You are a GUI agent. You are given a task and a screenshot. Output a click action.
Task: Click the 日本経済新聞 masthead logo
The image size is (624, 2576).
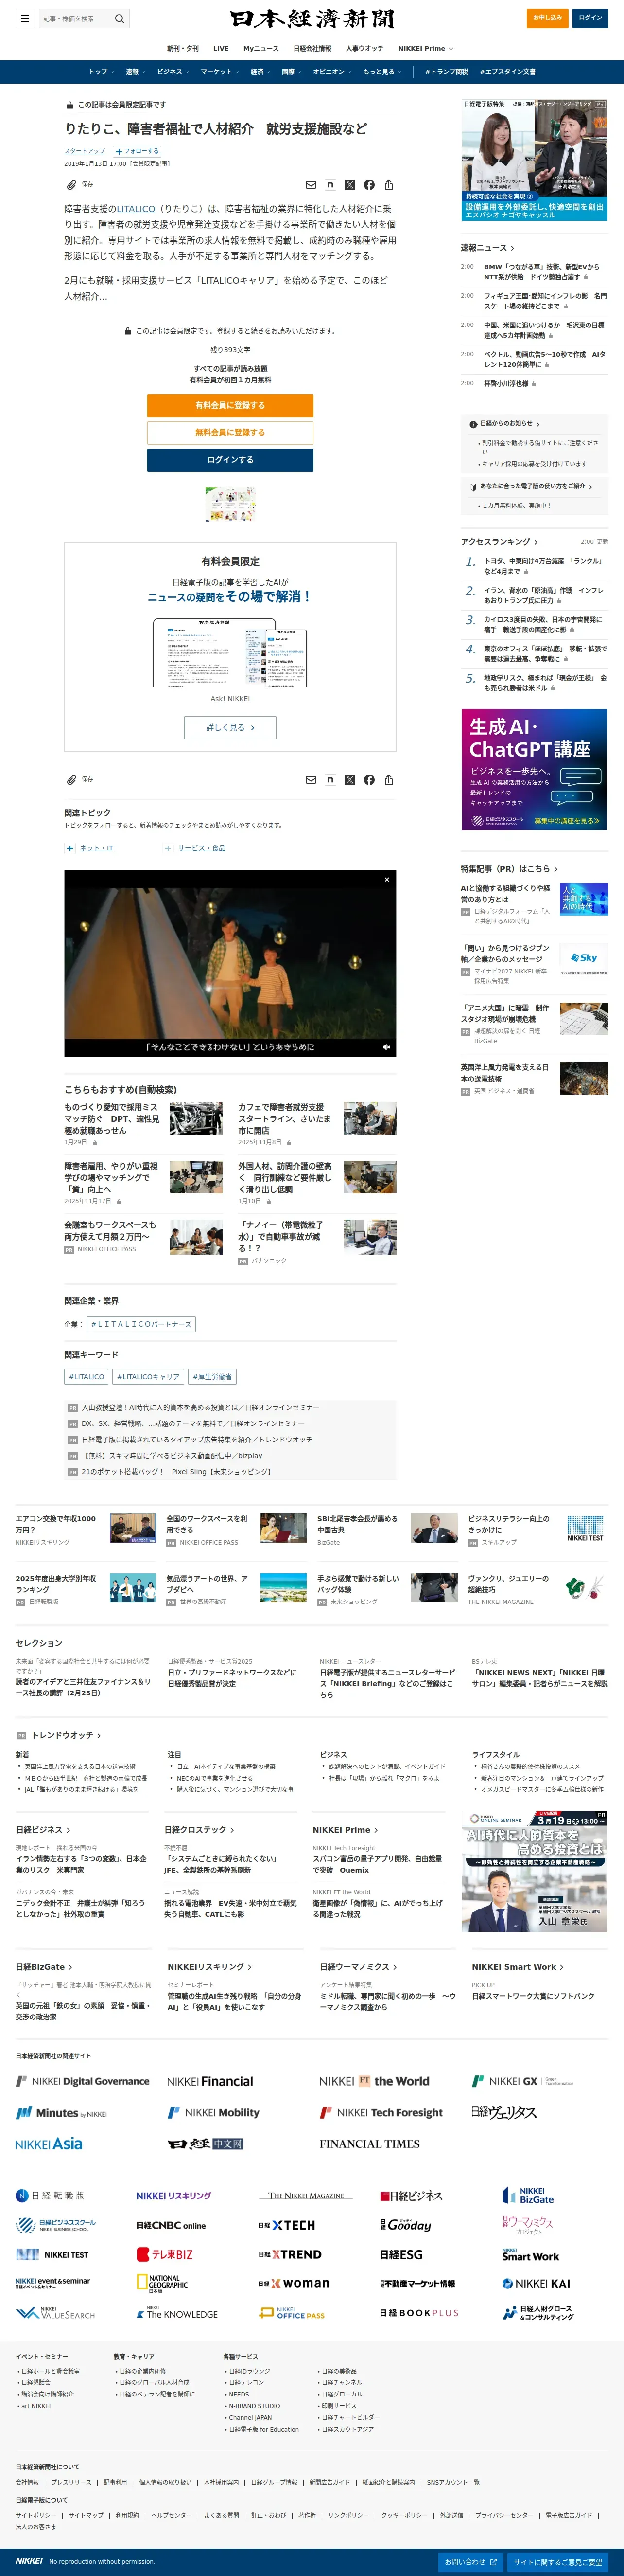(x=312, y=19)
